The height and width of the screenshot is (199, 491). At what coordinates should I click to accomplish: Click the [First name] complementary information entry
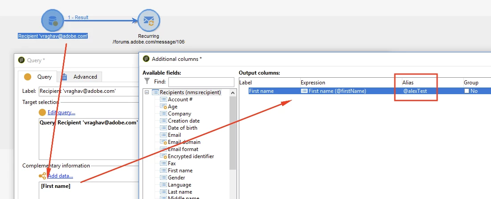point(56,186)
